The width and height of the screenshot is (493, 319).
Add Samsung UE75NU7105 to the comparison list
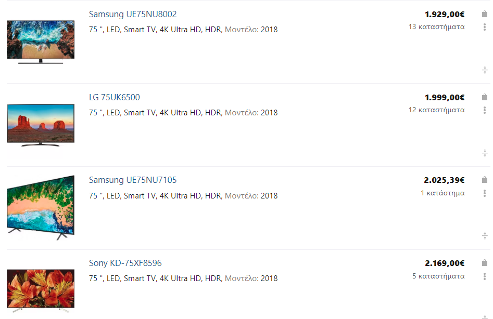pos(484,235)
